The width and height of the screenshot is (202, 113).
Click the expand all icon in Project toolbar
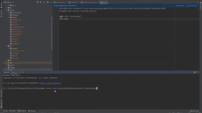click(x=41, y=2)
